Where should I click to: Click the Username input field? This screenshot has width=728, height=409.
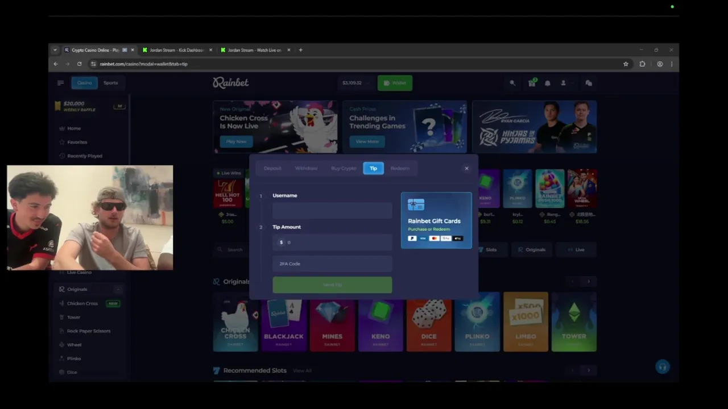click(x=332, y=211)
